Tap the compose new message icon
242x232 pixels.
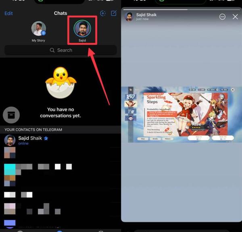(x=114, y=13)
